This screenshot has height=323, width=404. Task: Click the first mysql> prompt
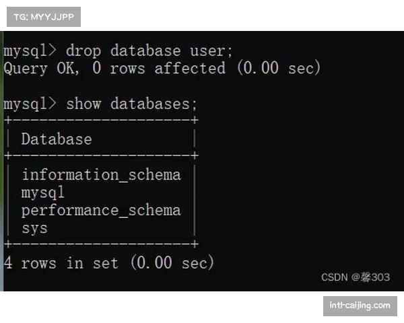click(x=30, y=51)
